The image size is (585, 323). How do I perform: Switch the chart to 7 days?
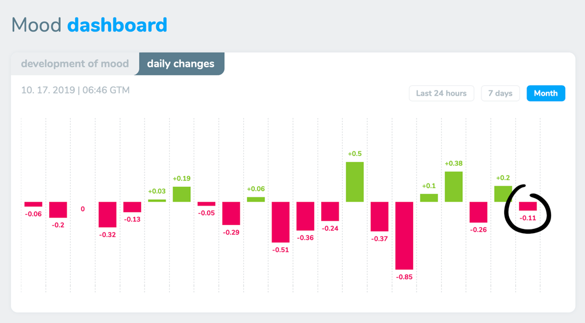(500, 93)
